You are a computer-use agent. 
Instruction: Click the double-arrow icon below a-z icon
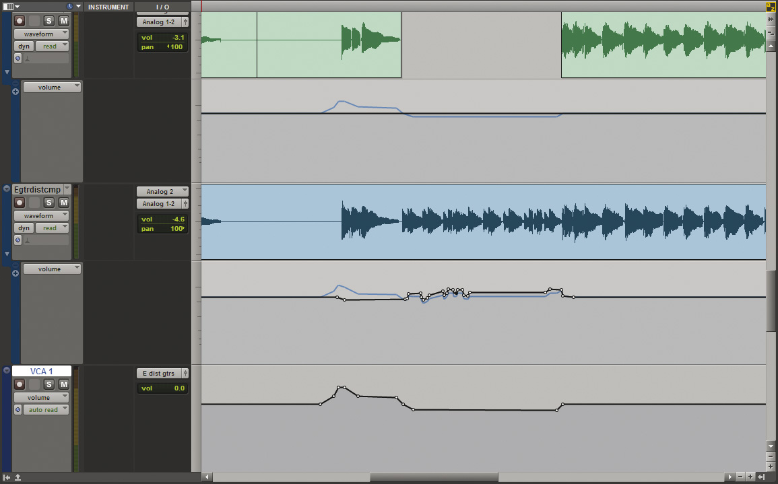(771, 20)
